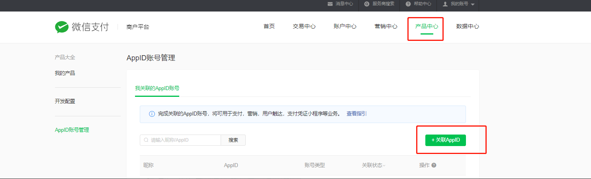Click the AppID账号管理 page title
This screenshot has height=179, width=591.
point(151,58)
